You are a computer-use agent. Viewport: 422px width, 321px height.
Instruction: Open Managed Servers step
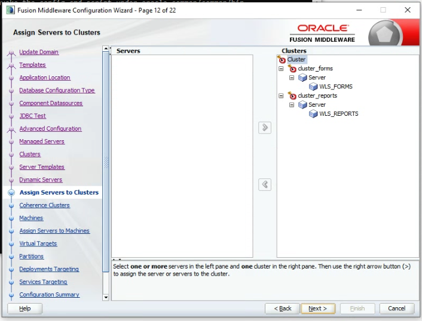tap(42, 141)
